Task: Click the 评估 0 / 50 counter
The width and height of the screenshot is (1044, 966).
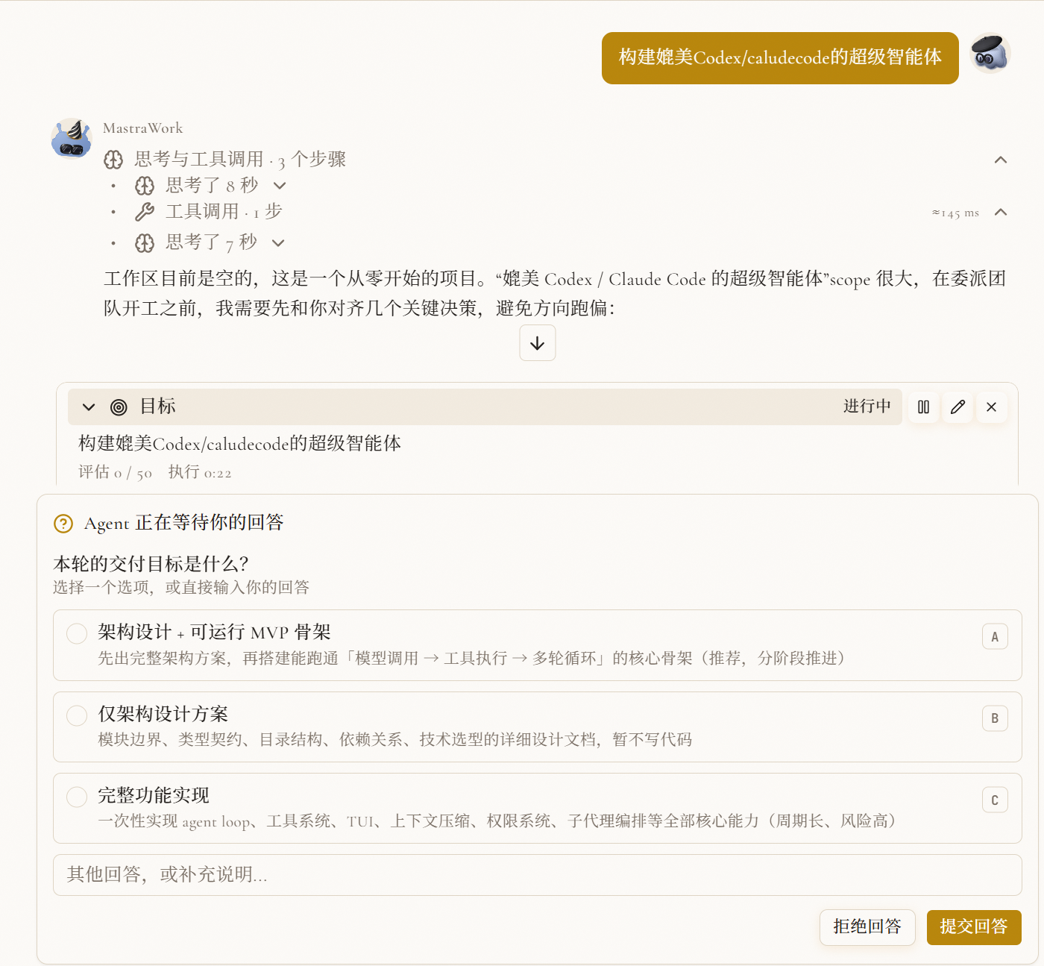Action: point(116,472)
